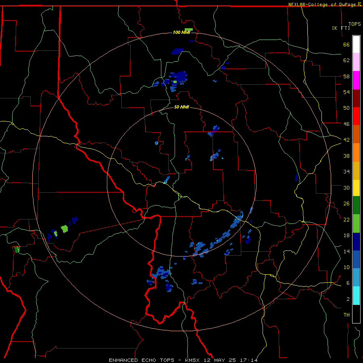Click the legend value "54"
The image size is (363, 363).
[x=346, y=92]
